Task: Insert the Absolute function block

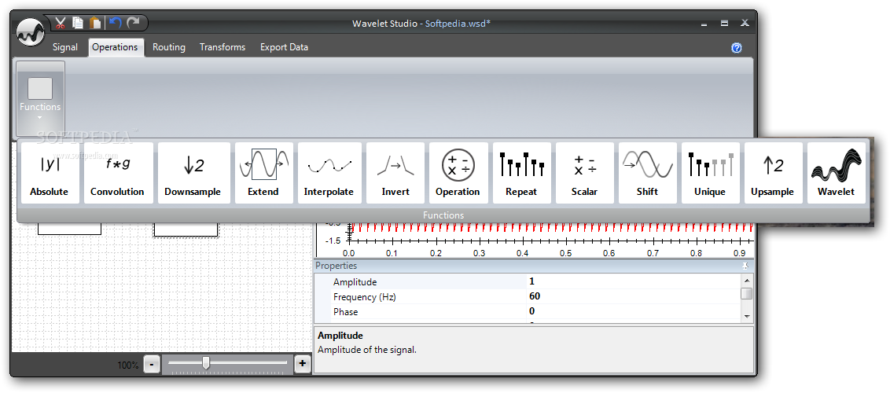Action: pyautogui.click(x=49, y=173)
